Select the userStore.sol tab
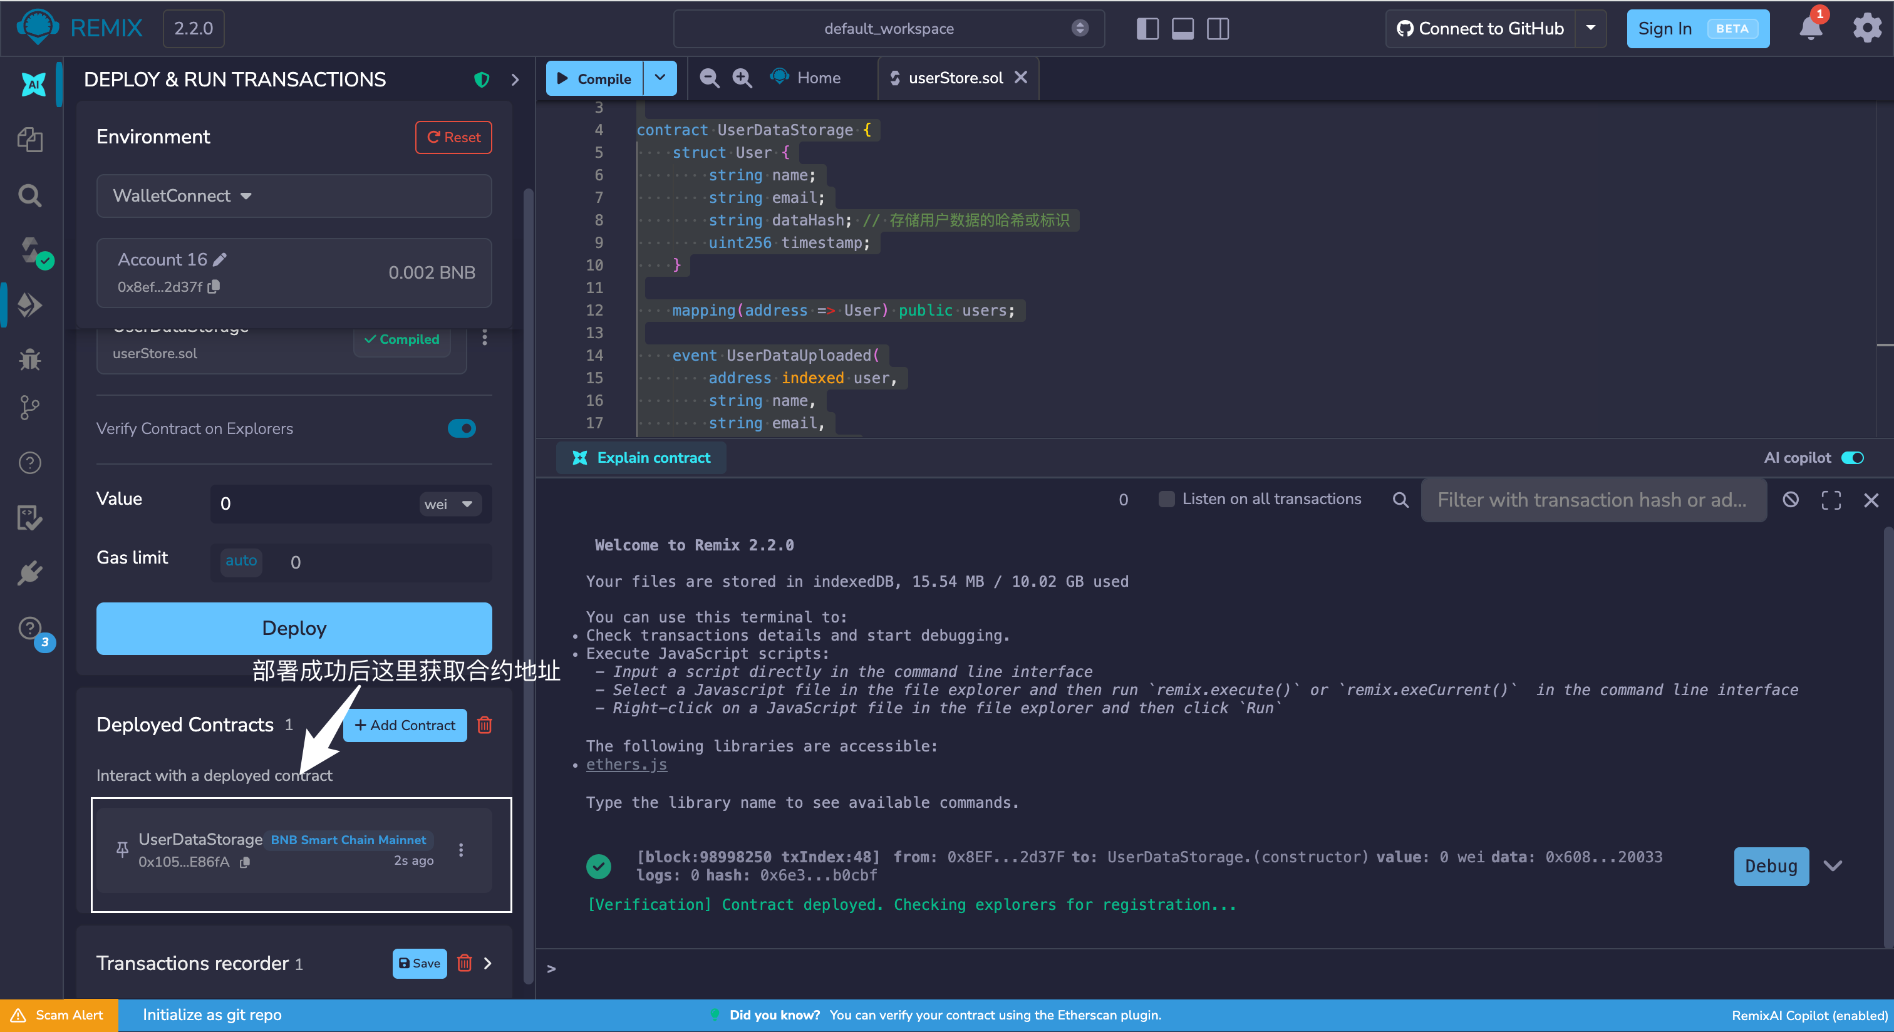Viewport: 1894px width, 1032px height. [955, 78]
